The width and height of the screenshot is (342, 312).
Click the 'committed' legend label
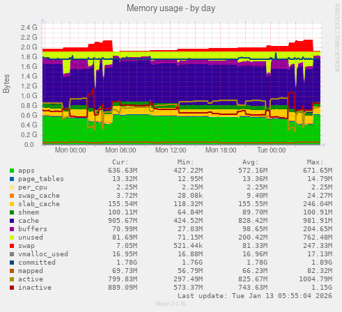point(37,263)
